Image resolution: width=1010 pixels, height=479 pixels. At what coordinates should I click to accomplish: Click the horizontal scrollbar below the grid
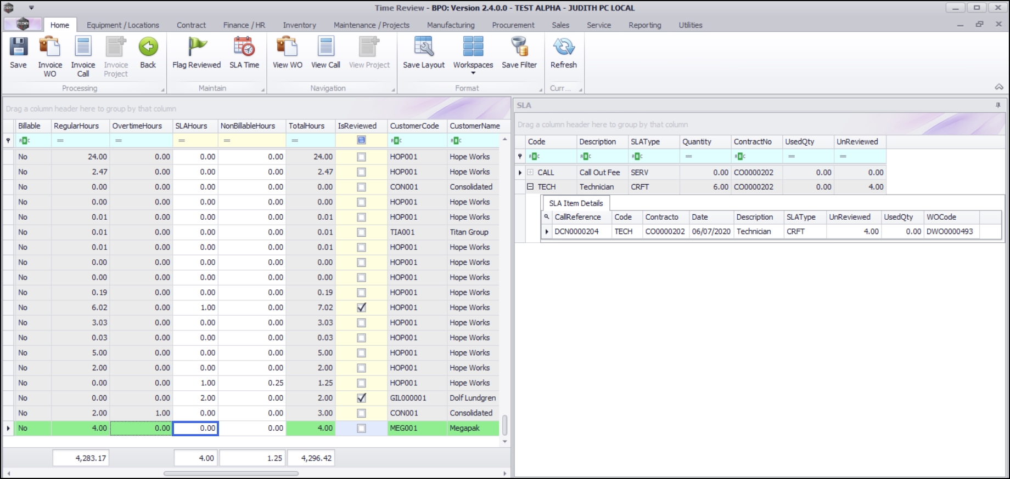tap(231, 474)
